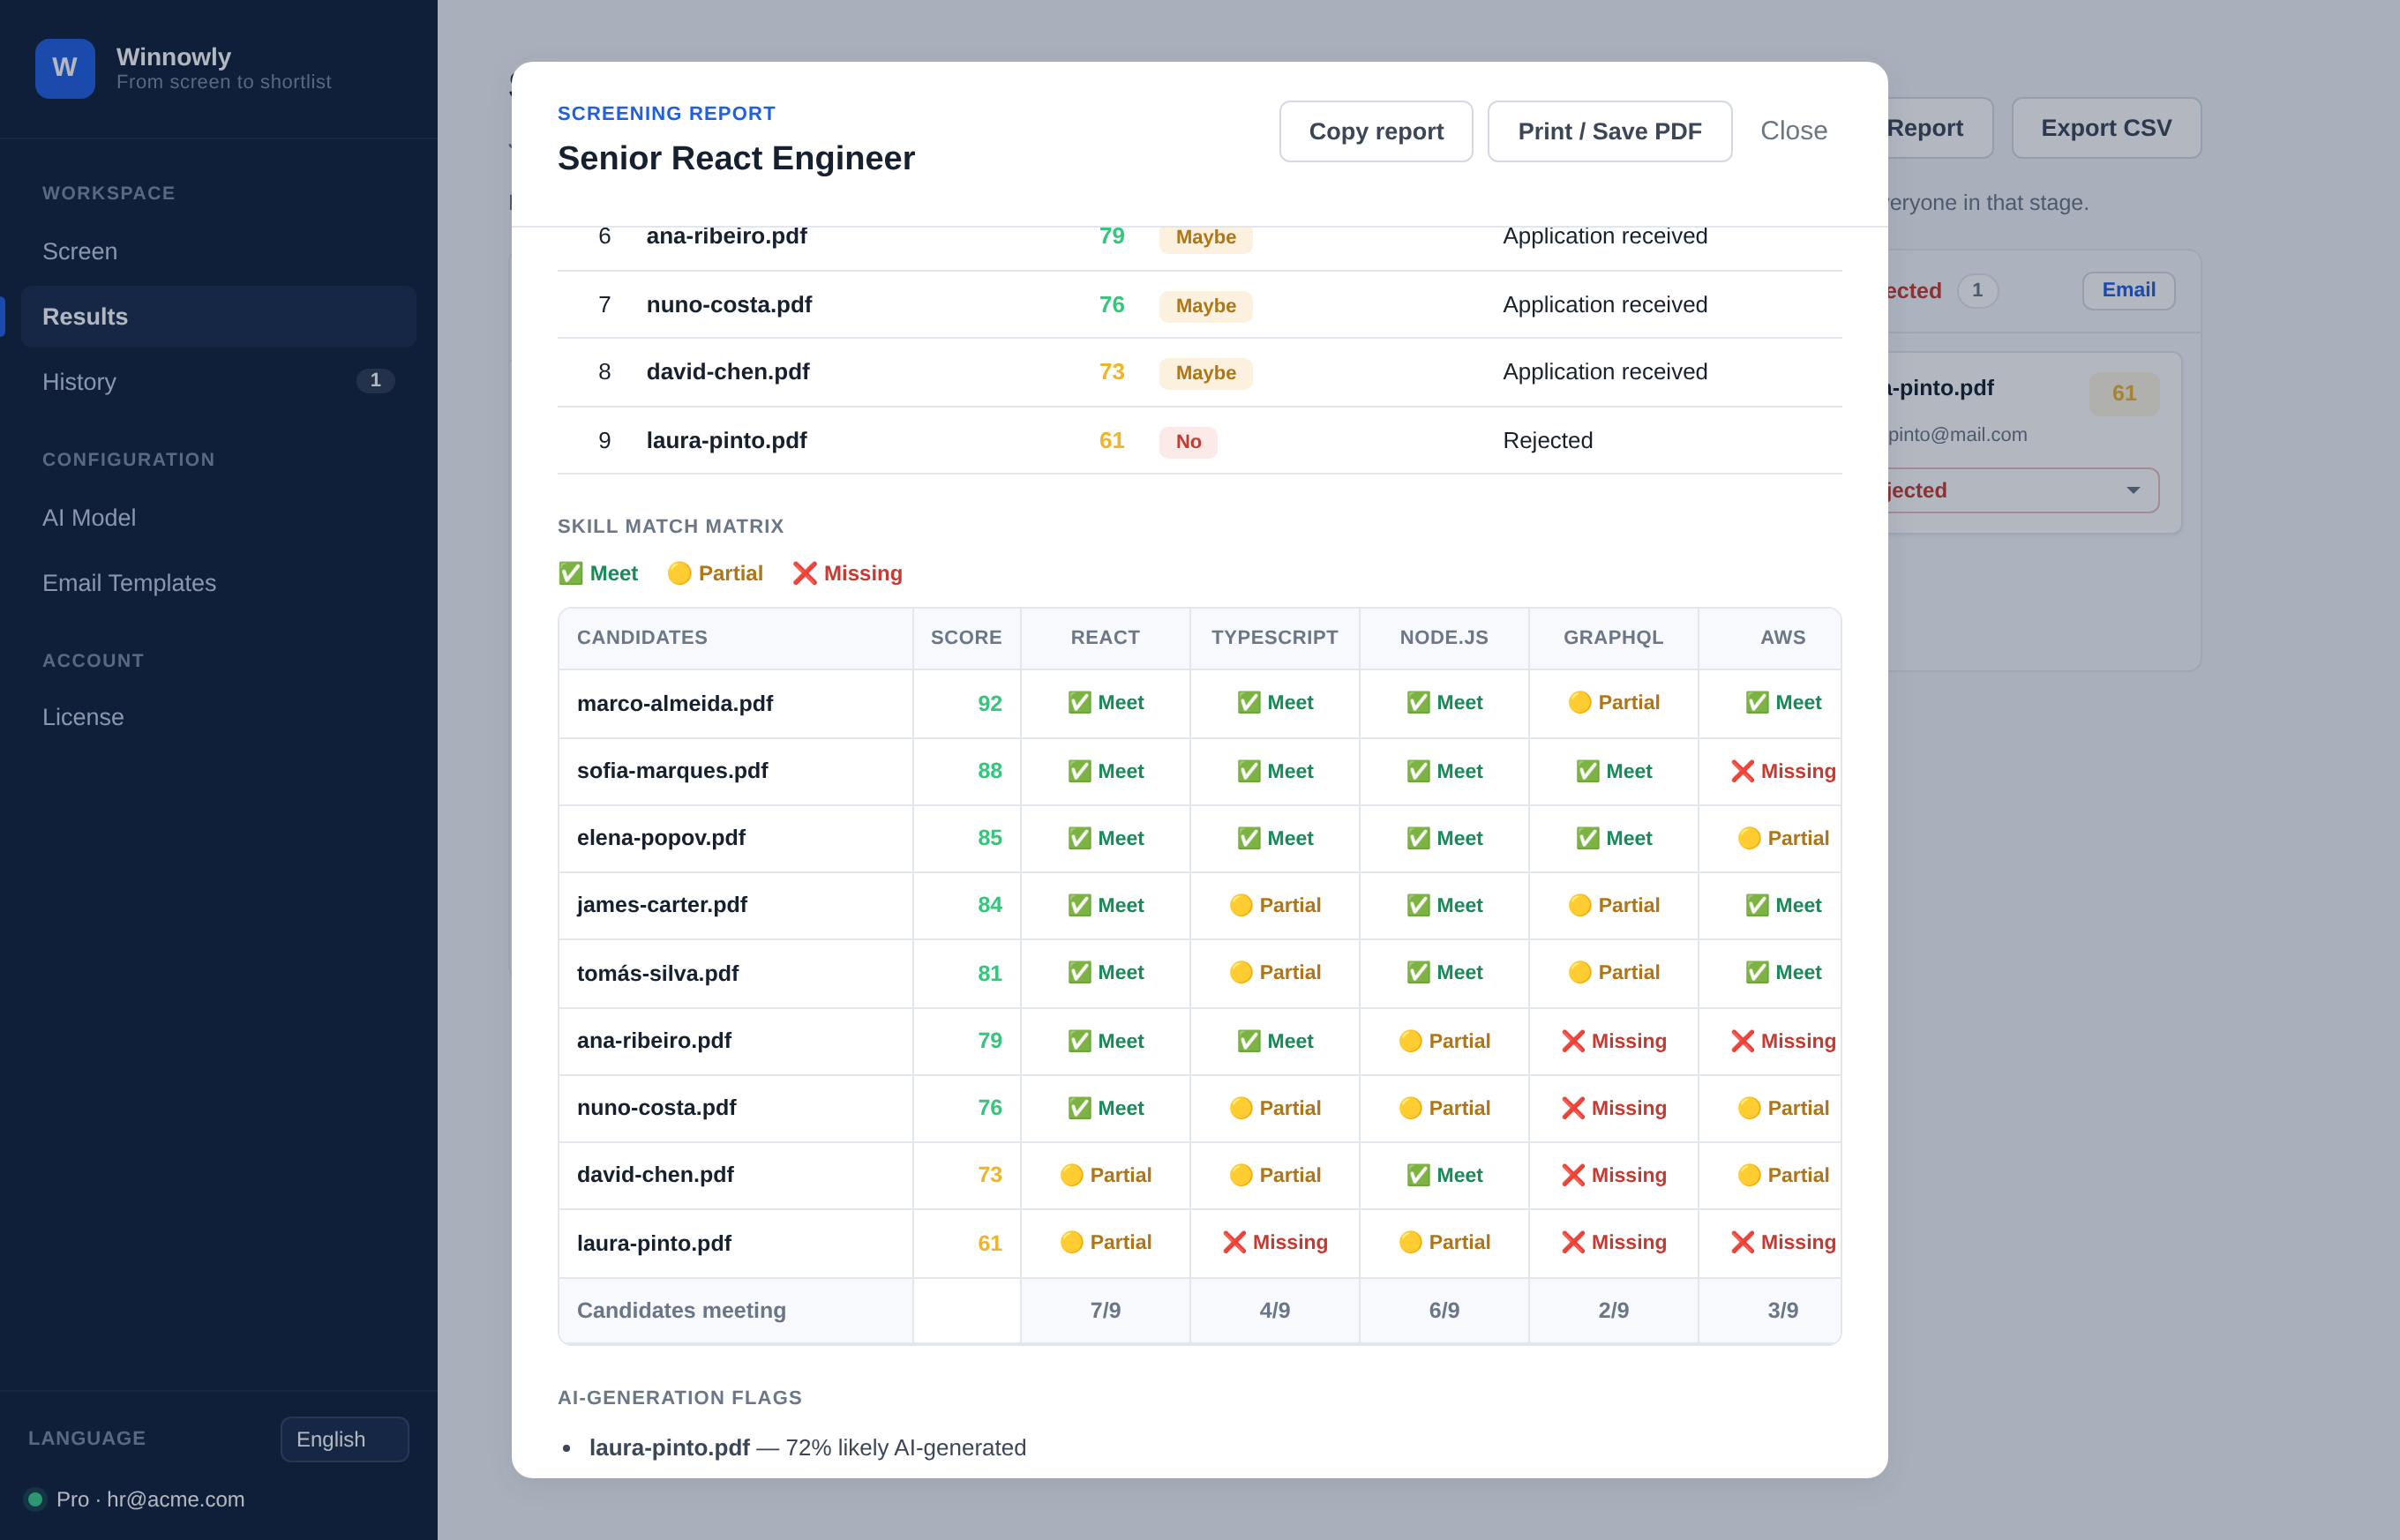The height and width of the screenshot is (1540, 2400).
Task: Expand the Rejected stage dropdown arrow
Action: coord(2133,490)
